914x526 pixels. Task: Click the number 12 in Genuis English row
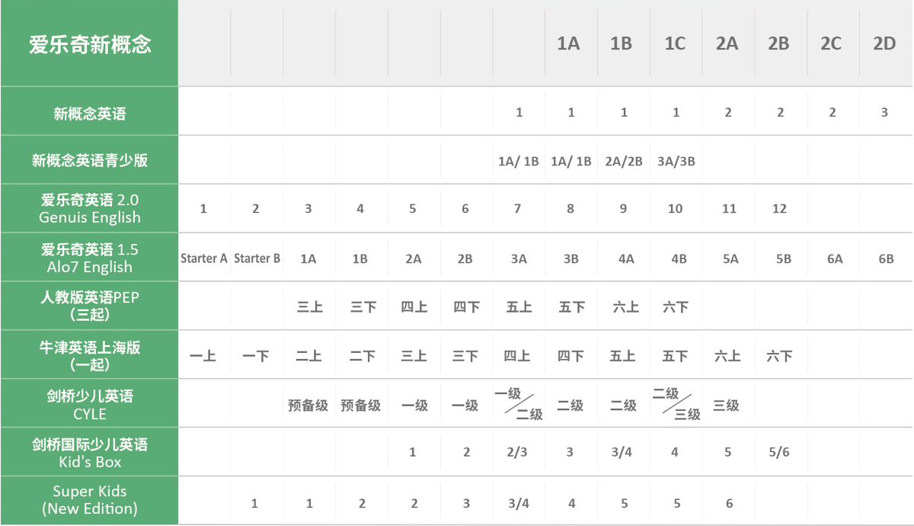pos(779,209)
